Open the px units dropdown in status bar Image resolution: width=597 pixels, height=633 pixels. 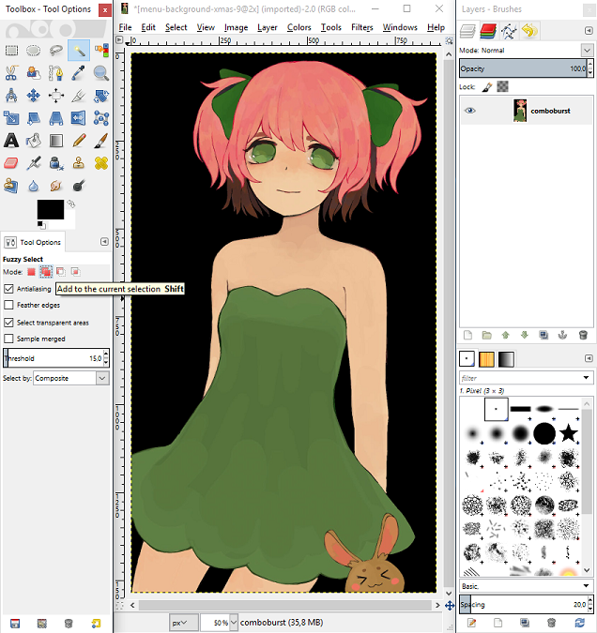coord(183,623)
